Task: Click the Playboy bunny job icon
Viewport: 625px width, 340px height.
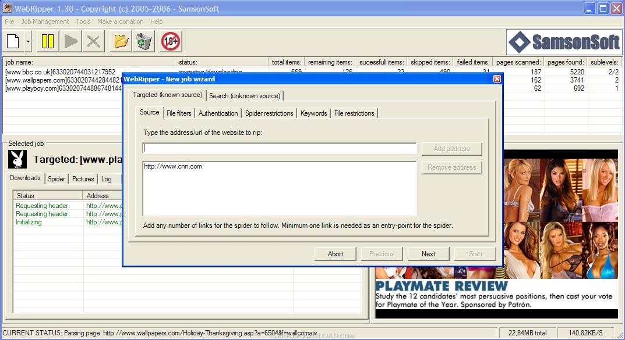Action: tap(17, 159)
